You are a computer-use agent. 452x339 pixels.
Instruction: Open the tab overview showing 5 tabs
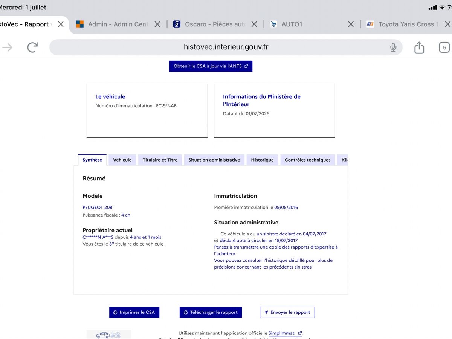[444, 47]
